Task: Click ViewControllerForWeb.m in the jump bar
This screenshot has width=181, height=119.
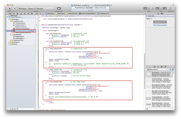Action: pos(87,14)
